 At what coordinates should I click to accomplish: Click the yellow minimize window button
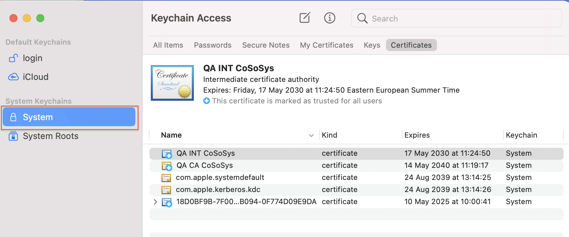[27, 18]
